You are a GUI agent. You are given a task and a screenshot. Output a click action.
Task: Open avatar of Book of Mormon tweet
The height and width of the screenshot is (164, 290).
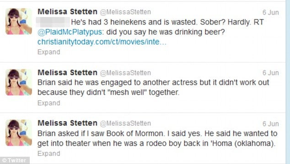[x=19, y=133]
